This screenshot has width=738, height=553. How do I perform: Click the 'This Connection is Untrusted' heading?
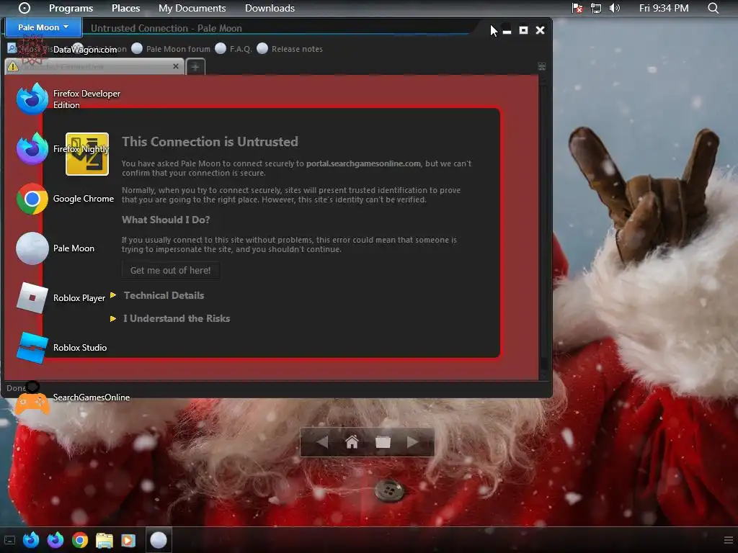pos(210,142)
